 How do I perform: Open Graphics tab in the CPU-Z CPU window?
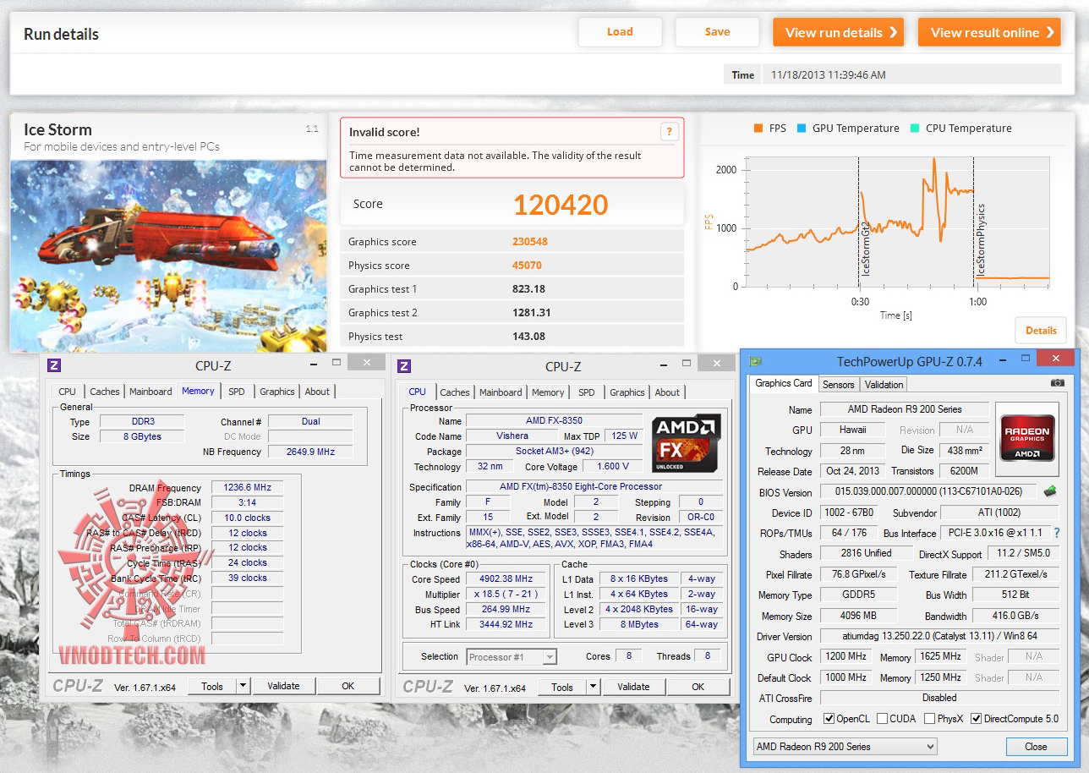627,392
